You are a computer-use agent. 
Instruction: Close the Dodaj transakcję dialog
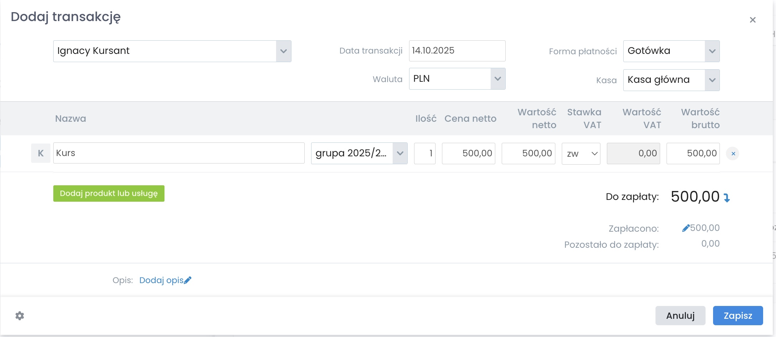752,20
